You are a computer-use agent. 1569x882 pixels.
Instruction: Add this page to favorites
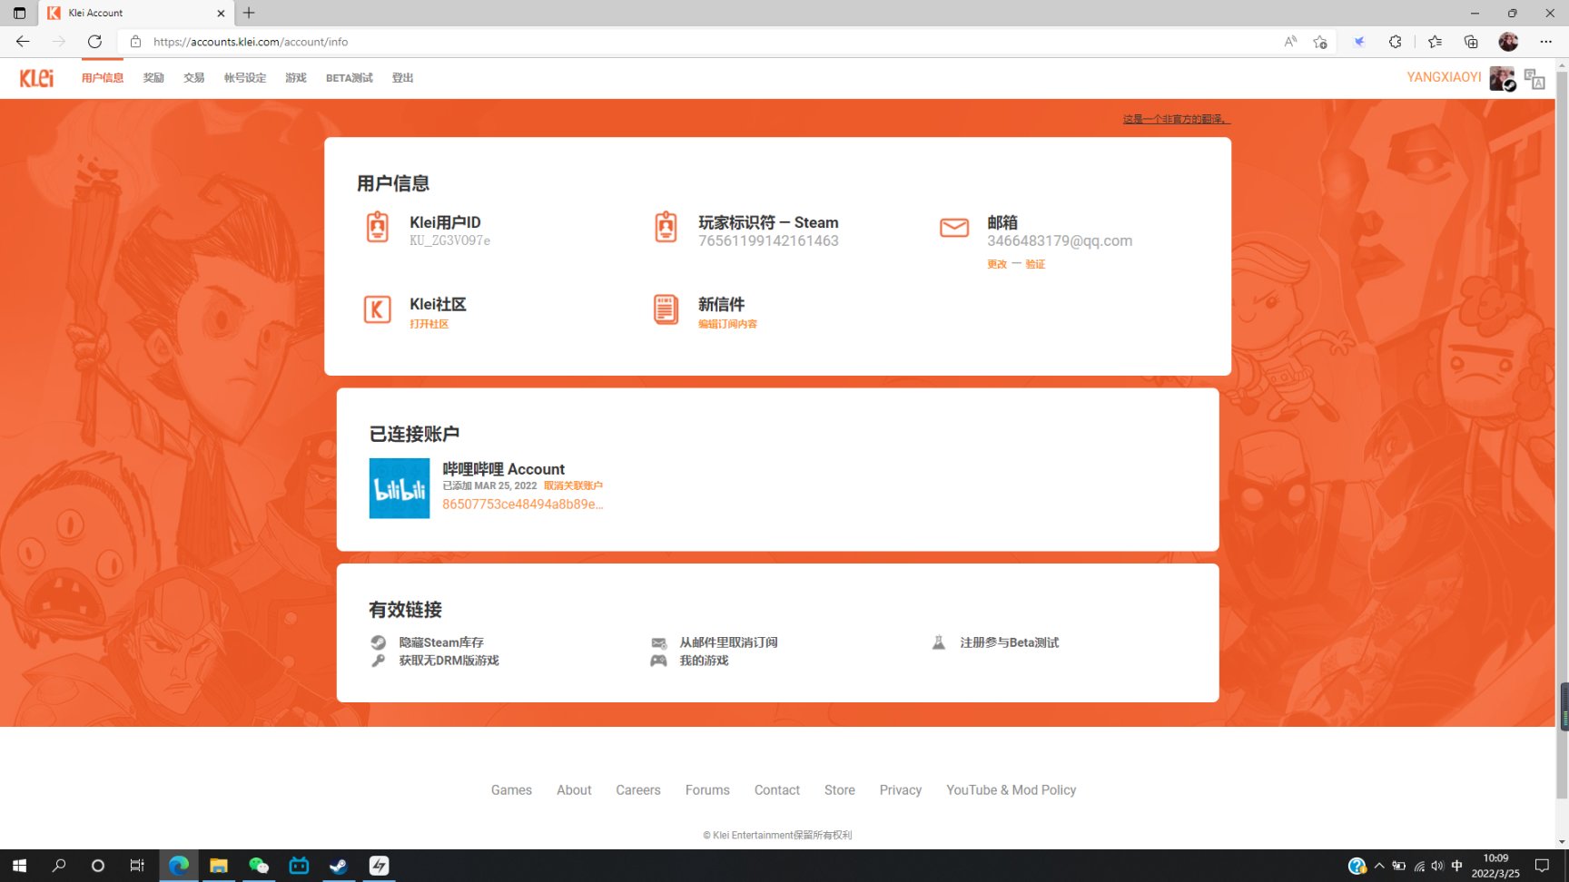[1320, 42]
